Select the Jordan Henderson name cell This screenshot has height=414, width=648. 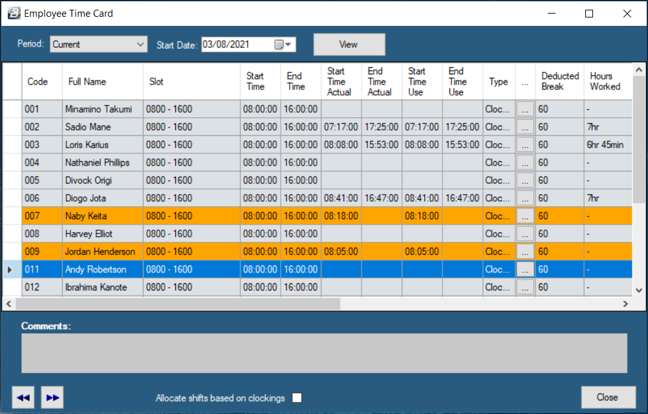[x=103, y=252]
